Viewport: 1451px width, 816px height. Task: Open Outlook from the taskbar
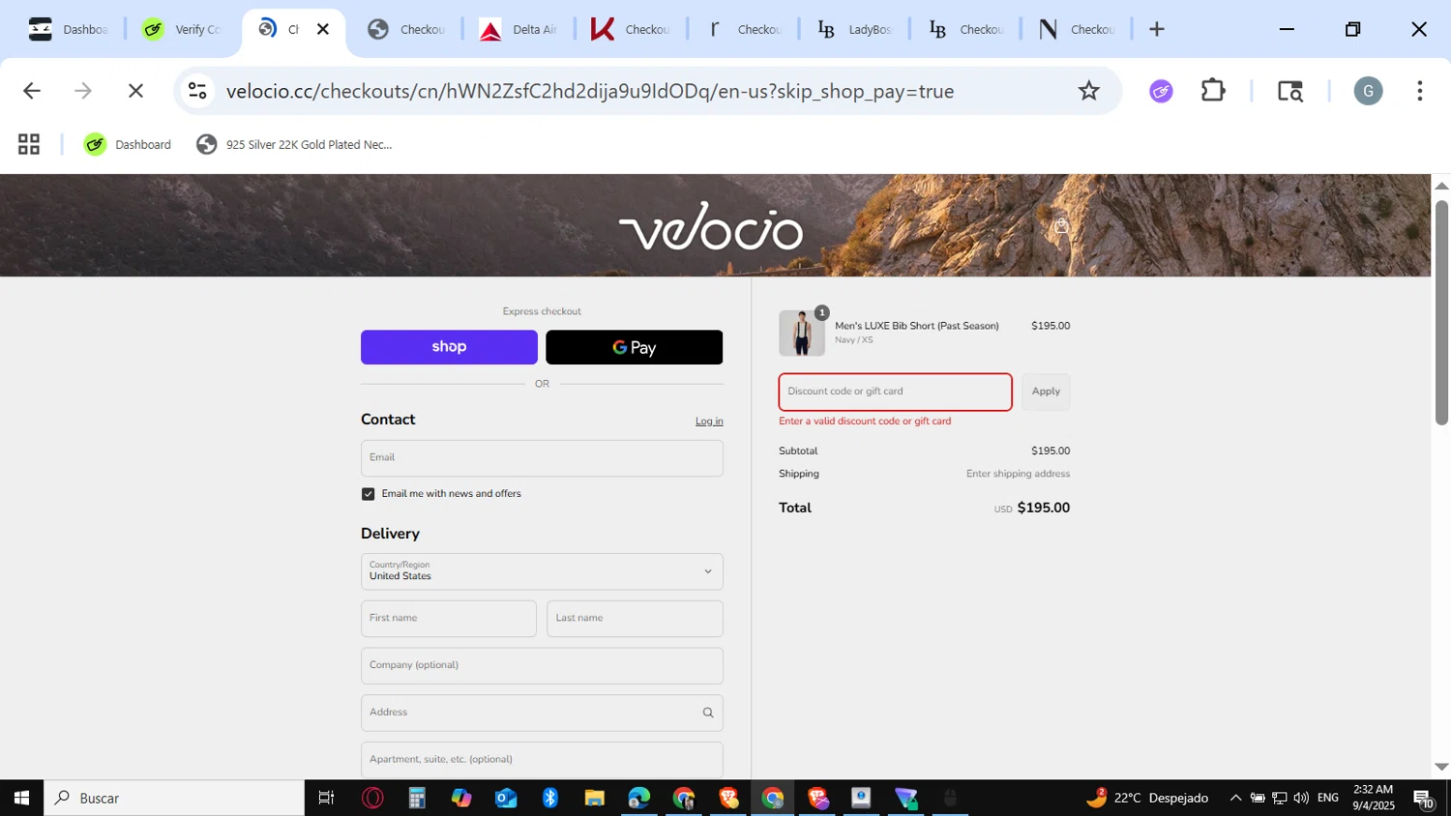pos(506,798)
